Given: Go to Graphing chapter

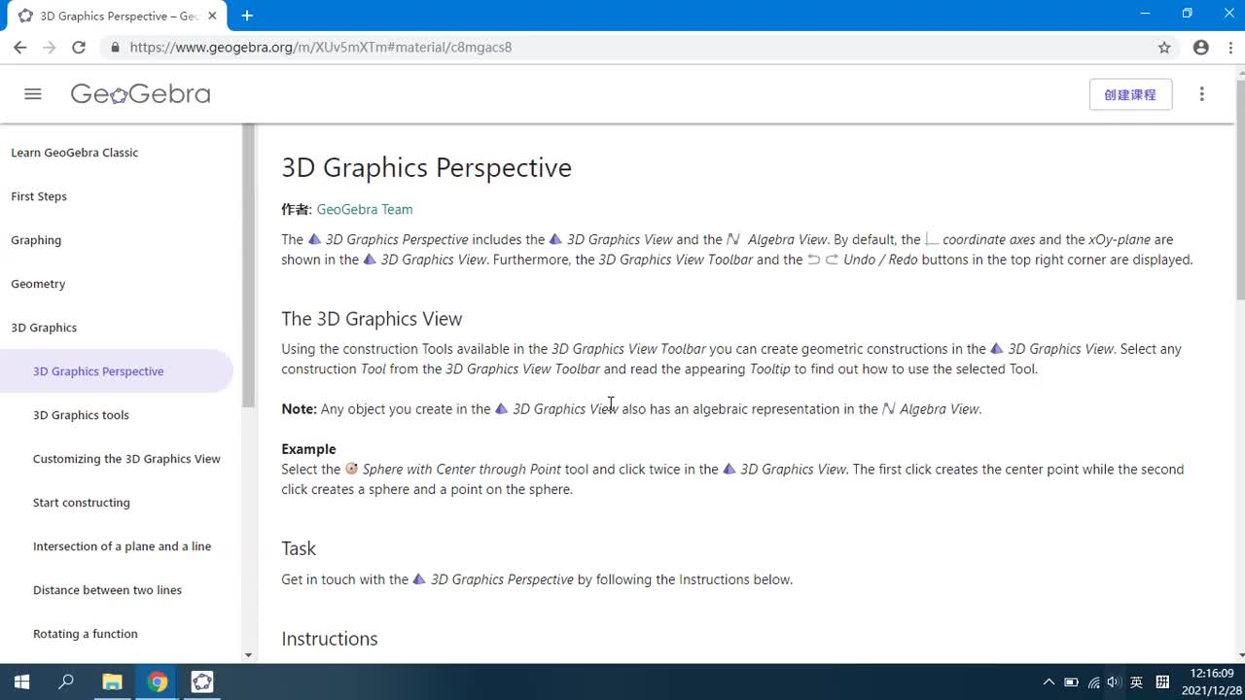Looking at the screenshot, I should (x=36, y=240).
